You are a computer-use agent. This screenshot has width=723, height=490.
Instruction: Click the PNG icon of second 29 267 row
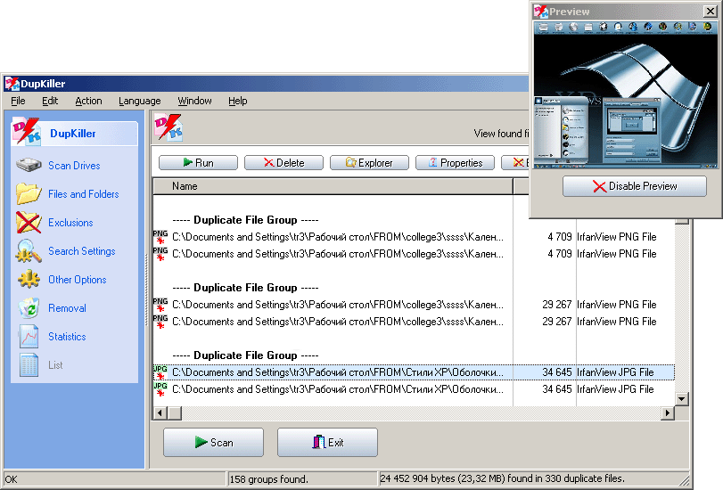click(160, 322)
